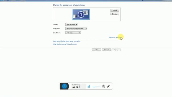This screenshot has width=172, height=97.
Task: Open Advanced settings link
Action: (x=115, y=37)
